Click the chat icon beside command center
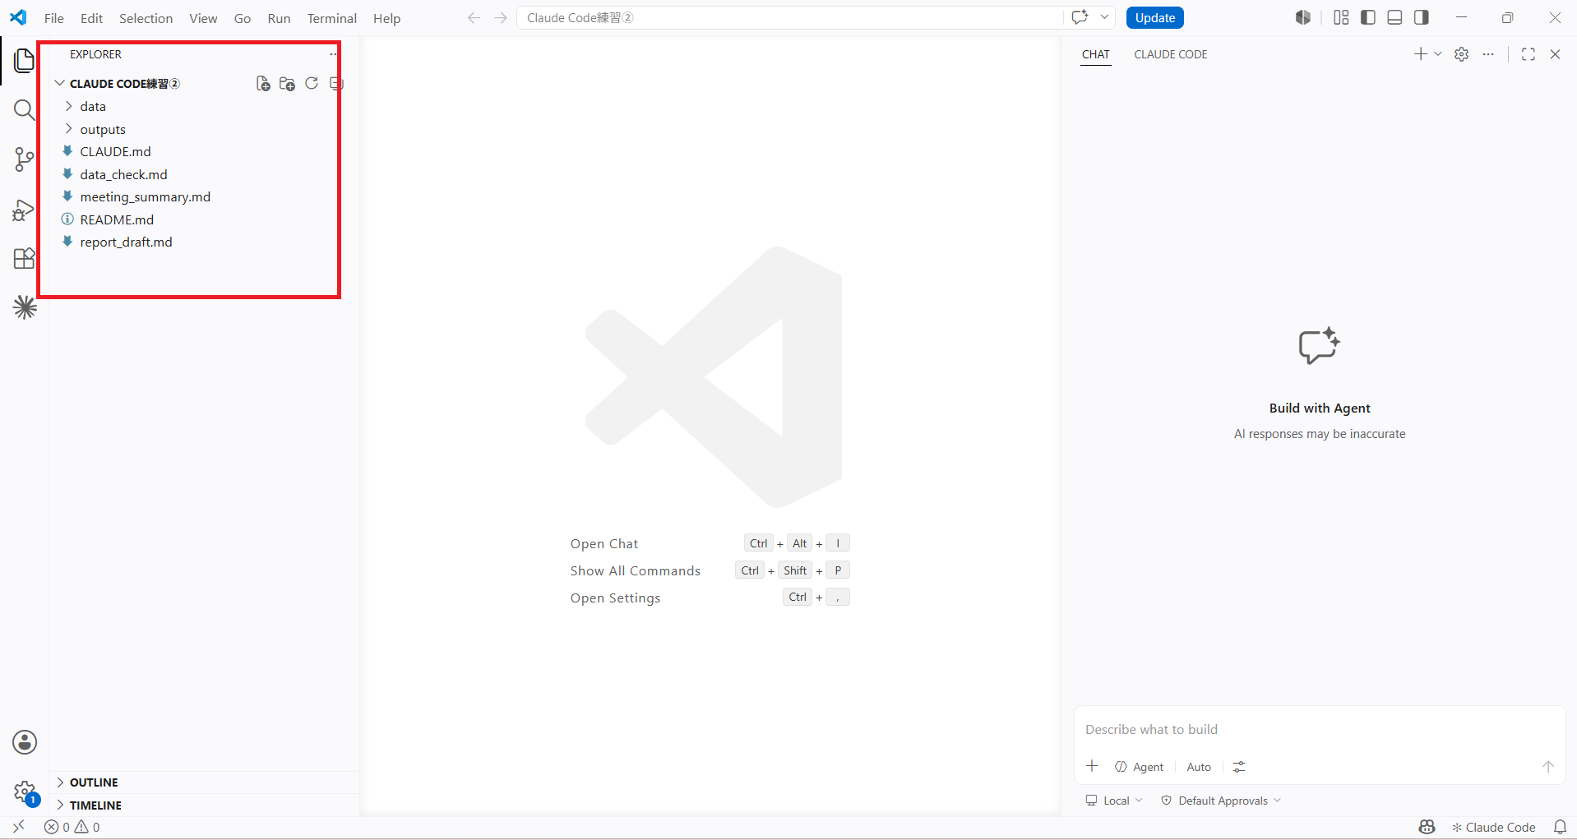The height and width of the screenshot is (840, 1577). (1080, 17)
